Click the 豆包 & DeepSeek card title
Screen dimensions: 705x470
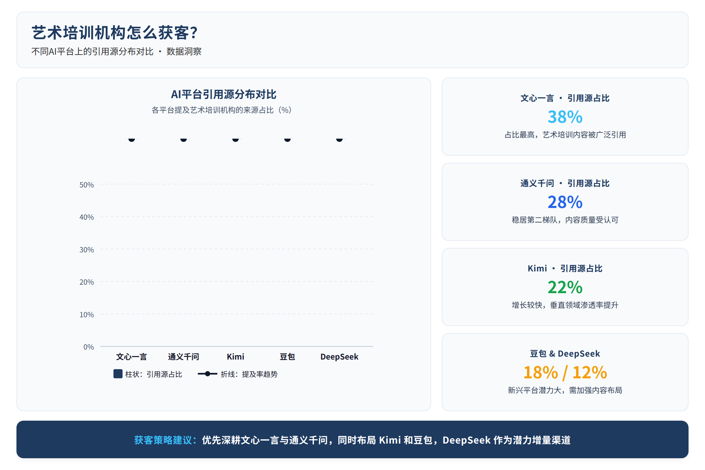pos(565,354)
